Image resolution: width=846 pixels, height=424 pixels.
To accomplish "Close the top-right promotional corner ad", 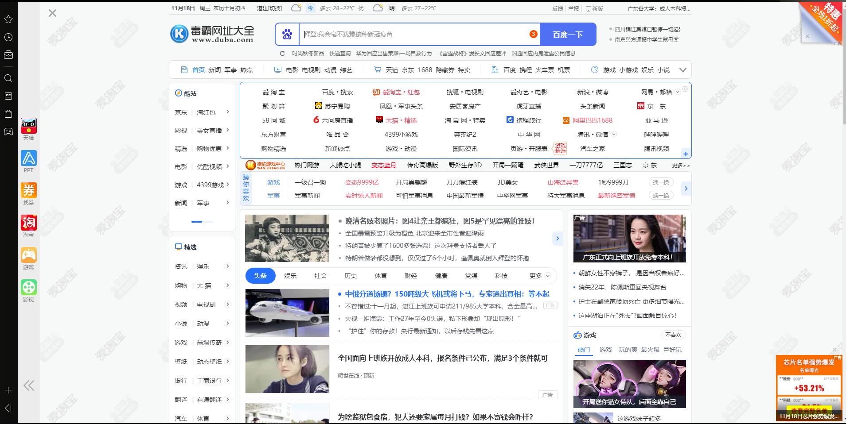I will pyautogui.click(x=807, y=36).
